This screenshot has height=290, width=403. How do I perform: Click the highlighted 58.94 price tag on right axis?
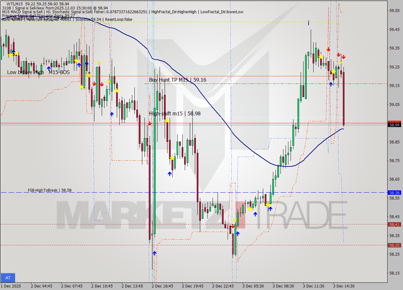click(395, 125)
